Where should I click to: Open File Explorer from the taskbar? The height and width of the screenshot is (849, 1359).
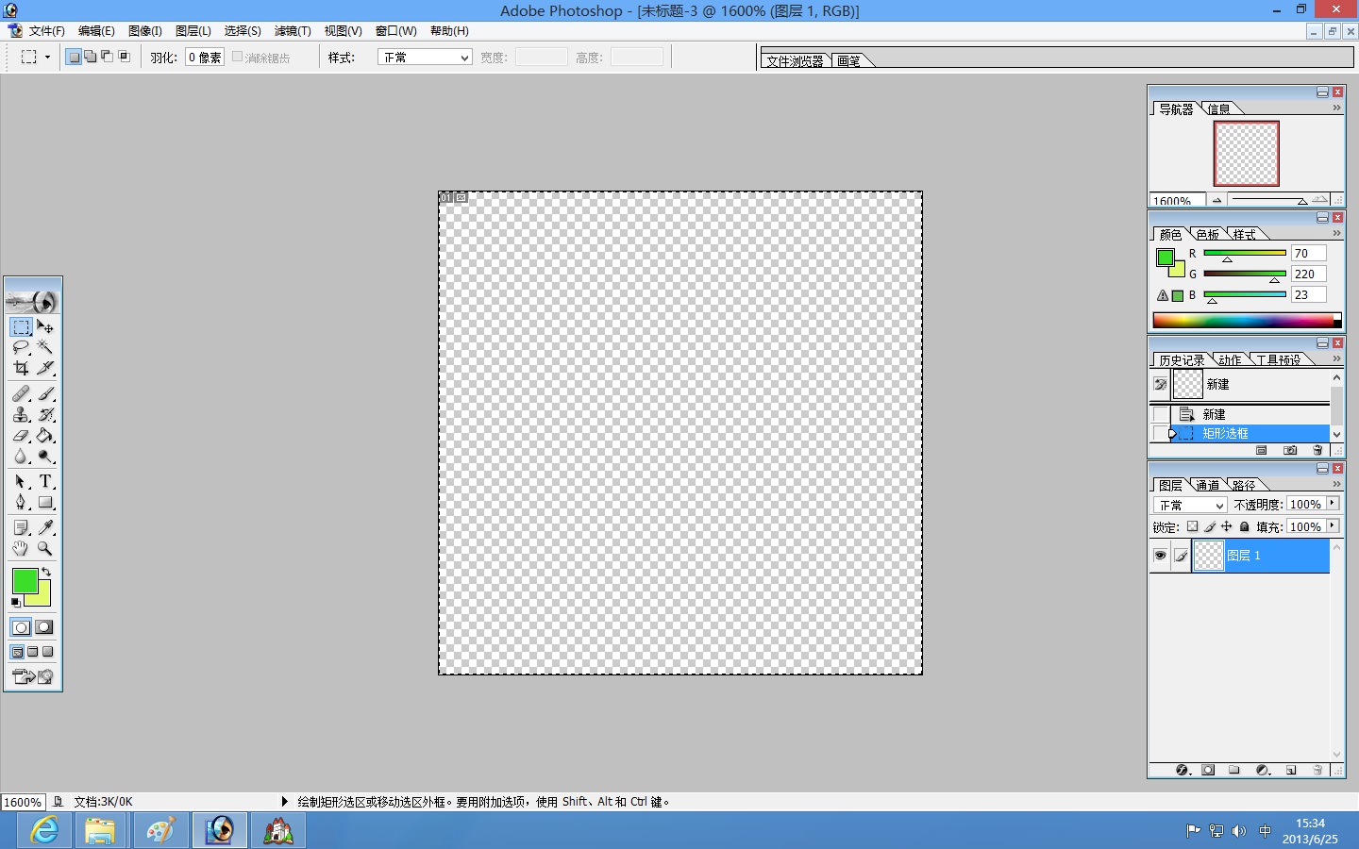[100, 831]
